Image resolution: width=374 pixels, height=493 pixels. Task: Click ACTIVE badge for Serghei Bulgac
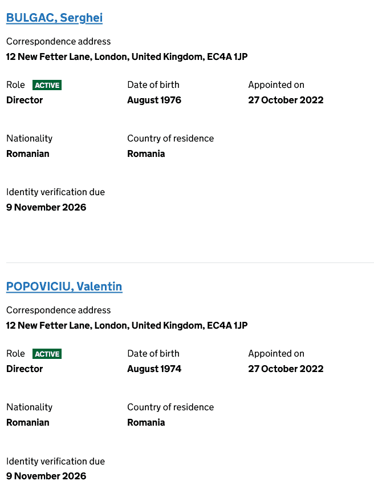point(47,85)
